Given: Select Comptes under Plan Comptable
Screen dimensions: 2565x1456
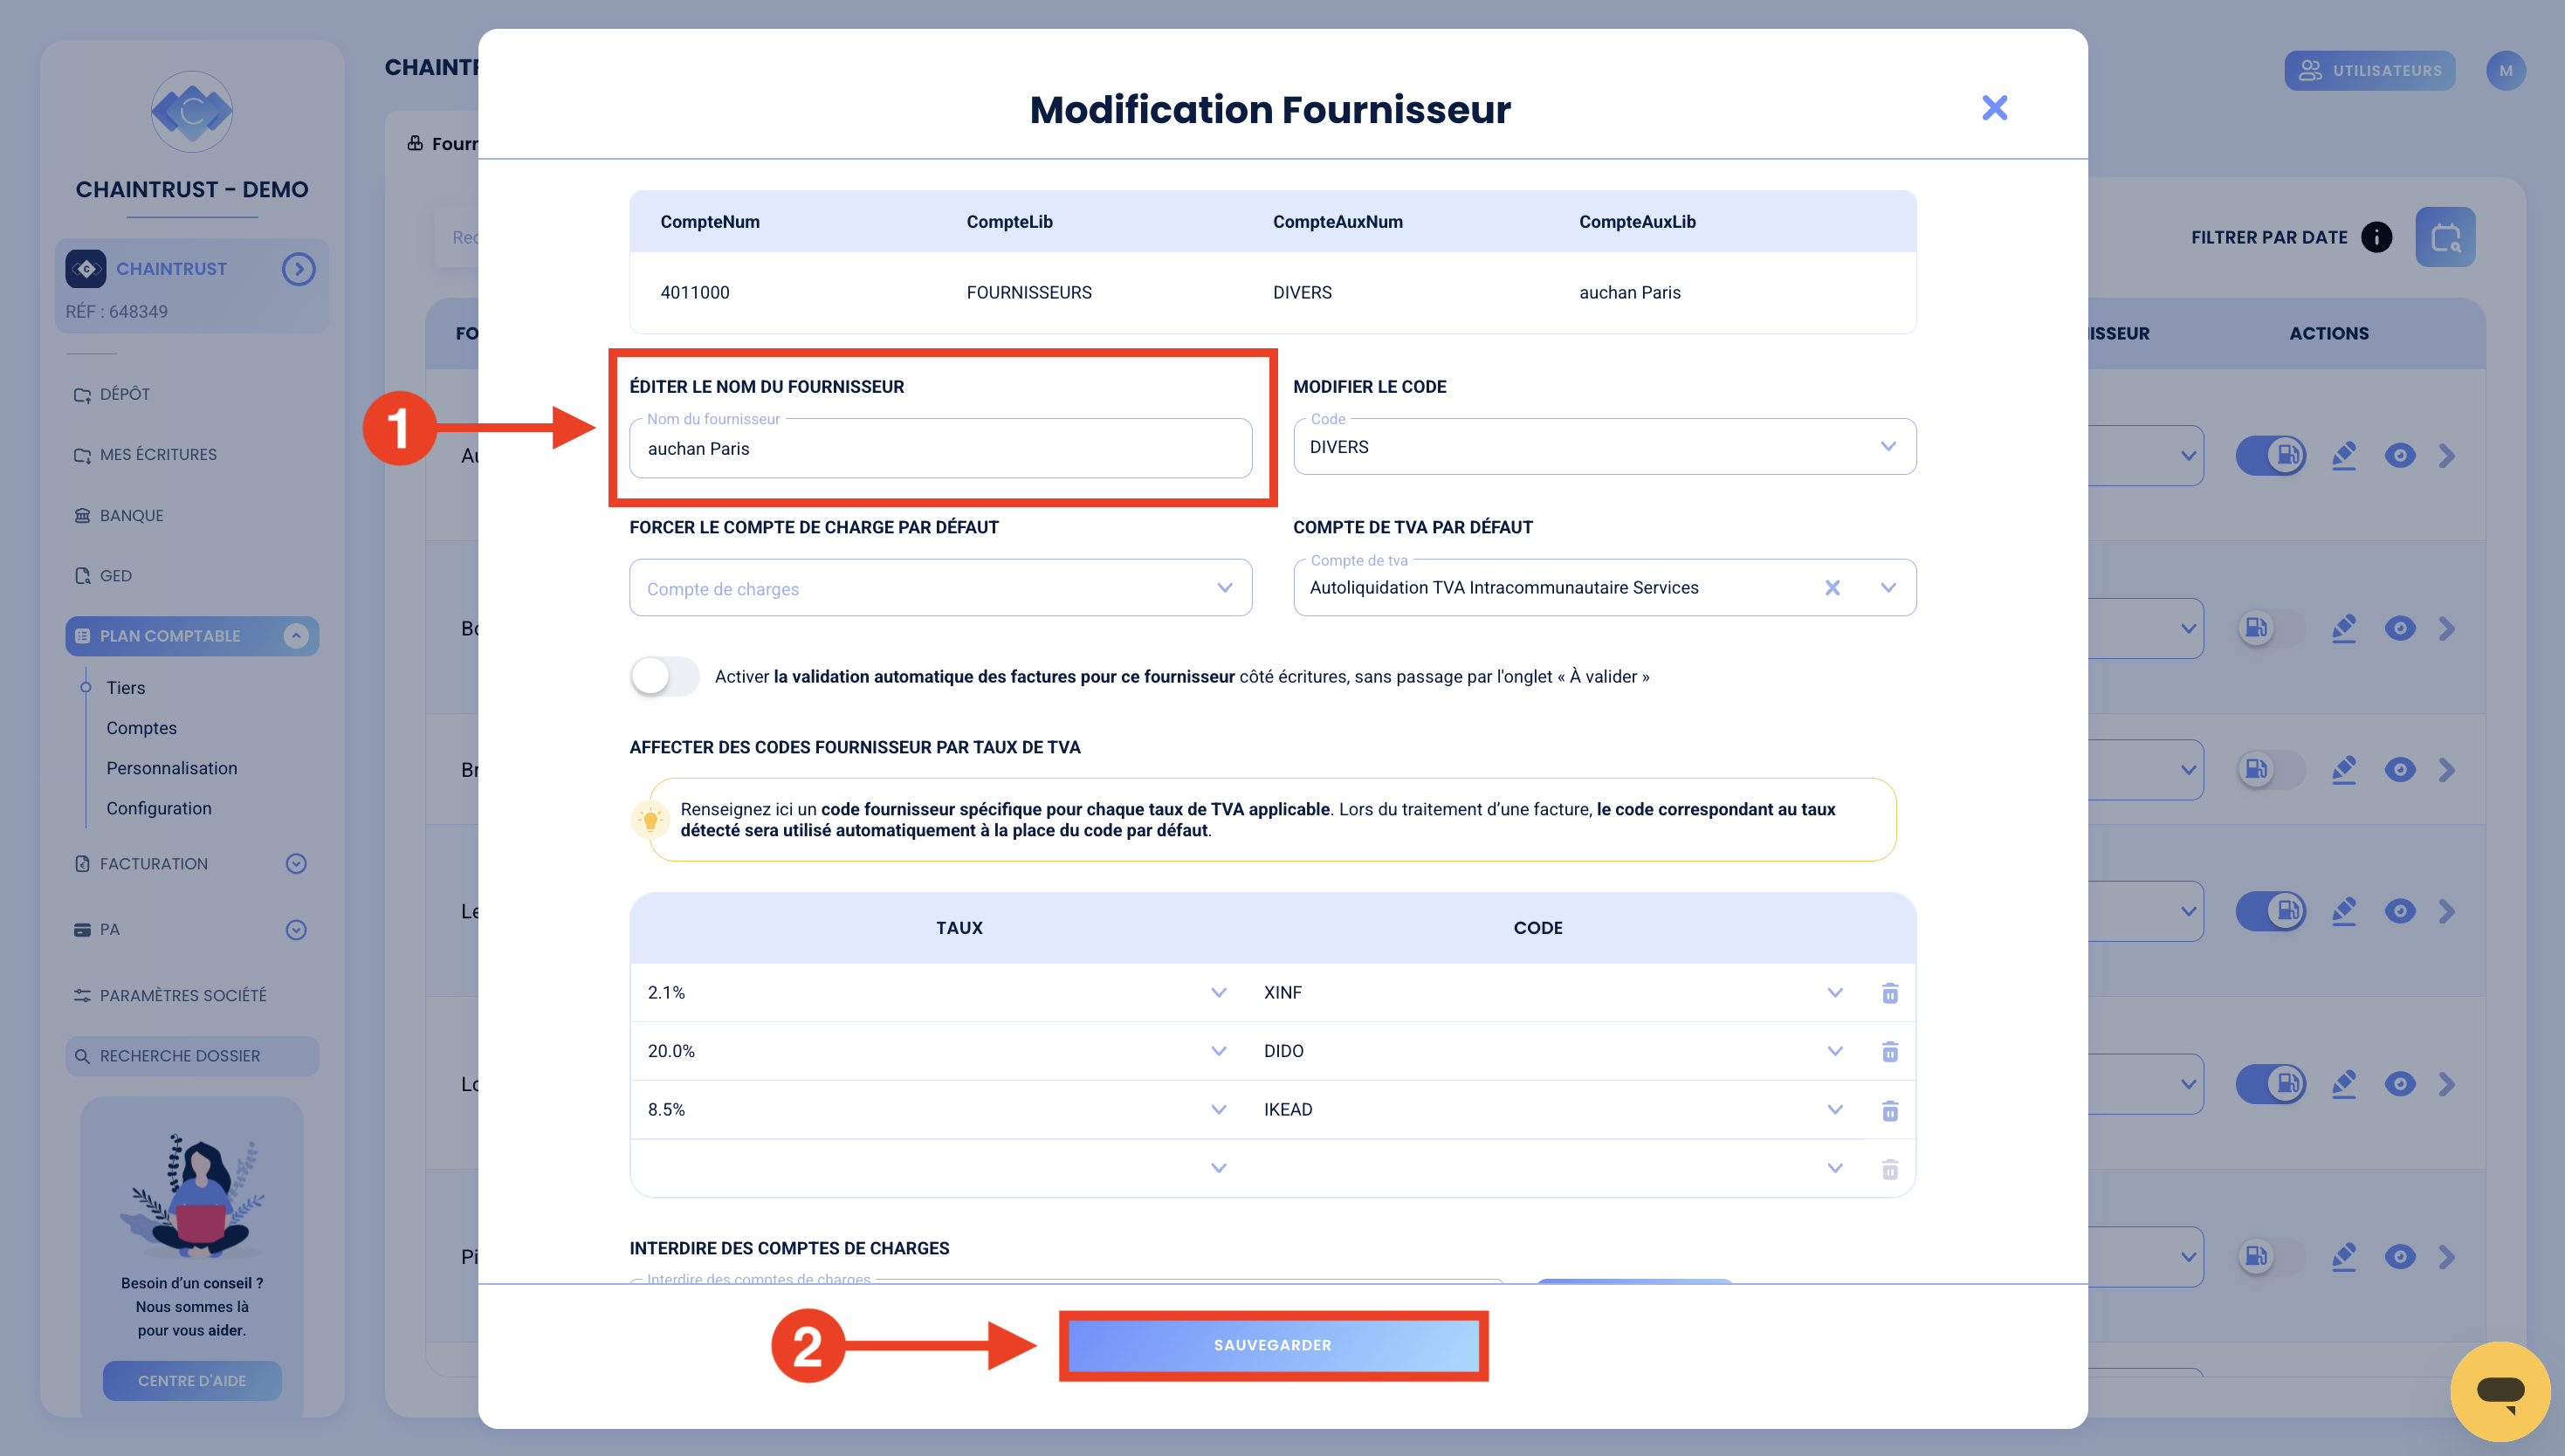Looking at the screenshot, I should pyautogui.click(x=141, y=728).
